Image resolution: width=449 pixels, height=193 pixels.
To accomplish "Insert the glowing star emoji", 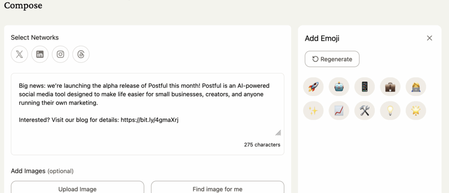I will [x=416, y=111].
